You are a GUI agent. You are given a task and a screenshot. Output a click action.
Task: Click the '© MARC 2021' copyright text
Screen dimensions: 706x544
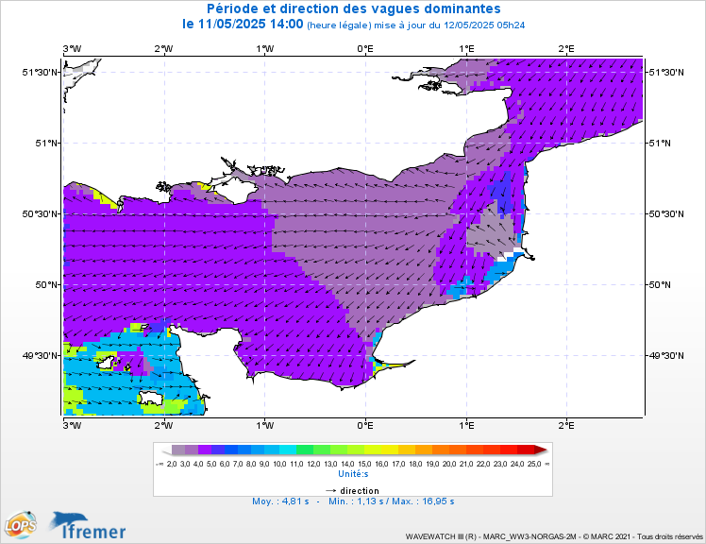(607, 536)
